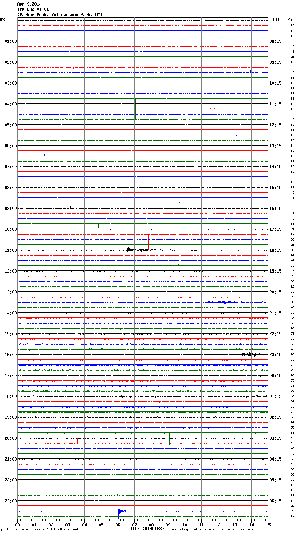Click the tall red spike above the 11:00 trace

point(149,242)
